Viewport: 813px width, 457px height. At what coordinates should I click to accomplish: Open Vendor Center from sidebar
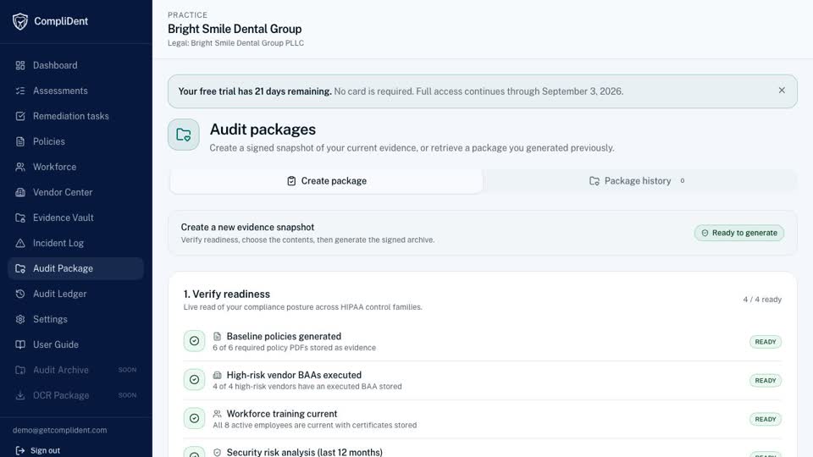pos(75,192)
